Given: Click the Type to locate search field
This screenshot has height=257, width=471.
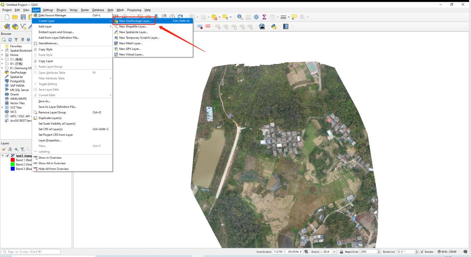Looking at the screenshot, I should (x=30, y=252).
